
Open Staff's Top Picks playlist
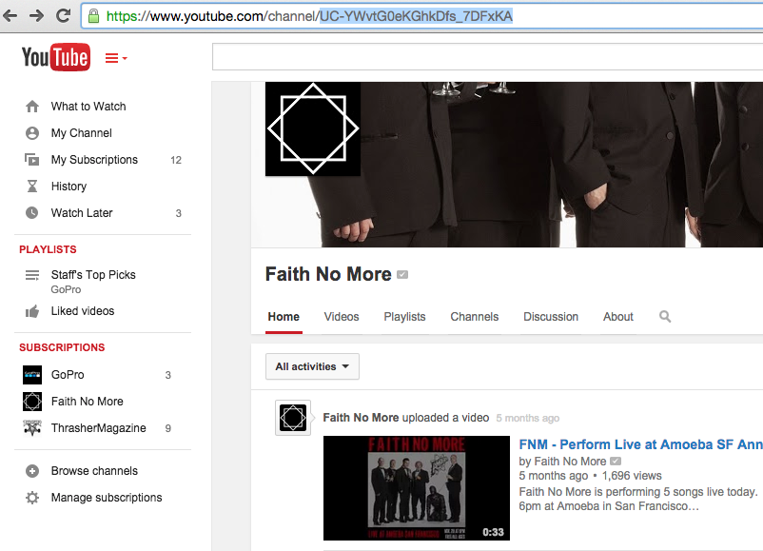[x=93, y=275]
